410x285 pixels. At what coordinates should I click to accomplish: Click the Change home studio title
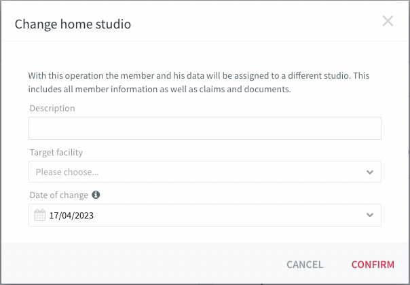point(73,24)
